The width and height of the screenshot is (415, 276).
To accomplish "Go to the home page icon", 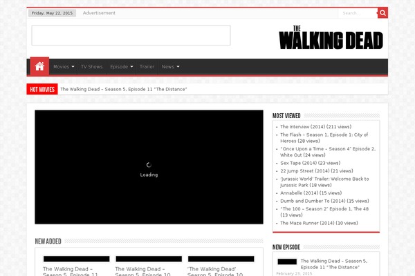I will click(39, 66).
